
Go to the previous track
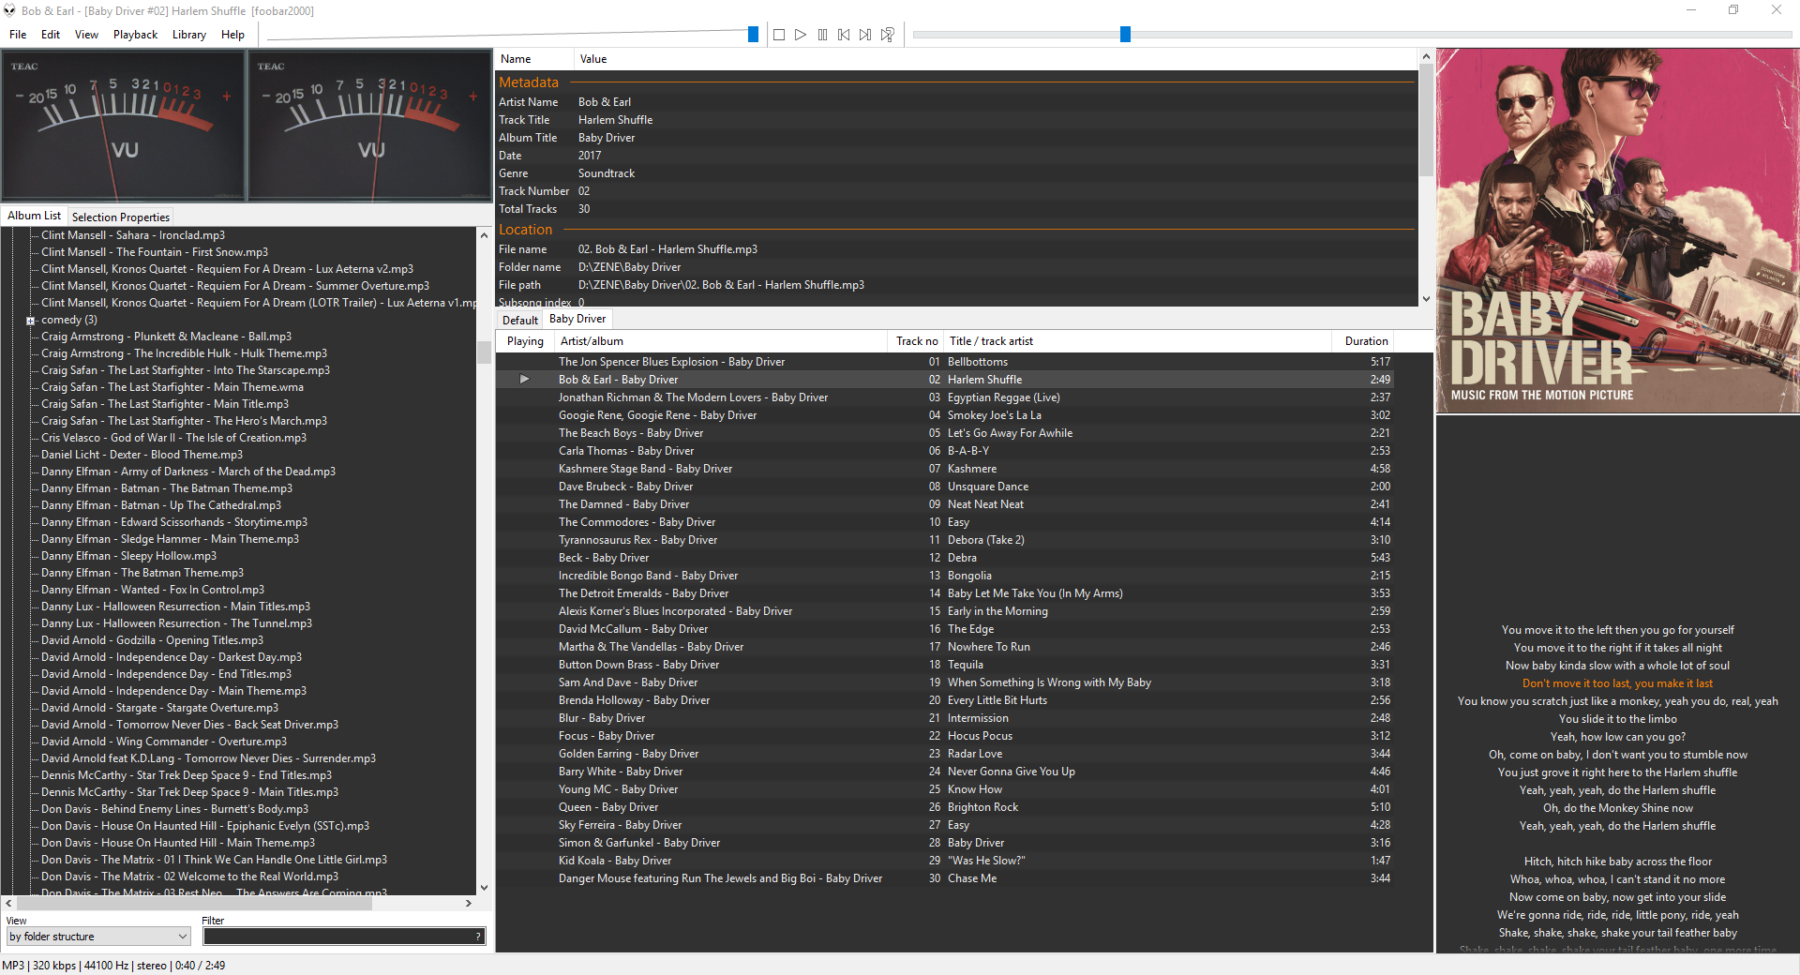844,35
